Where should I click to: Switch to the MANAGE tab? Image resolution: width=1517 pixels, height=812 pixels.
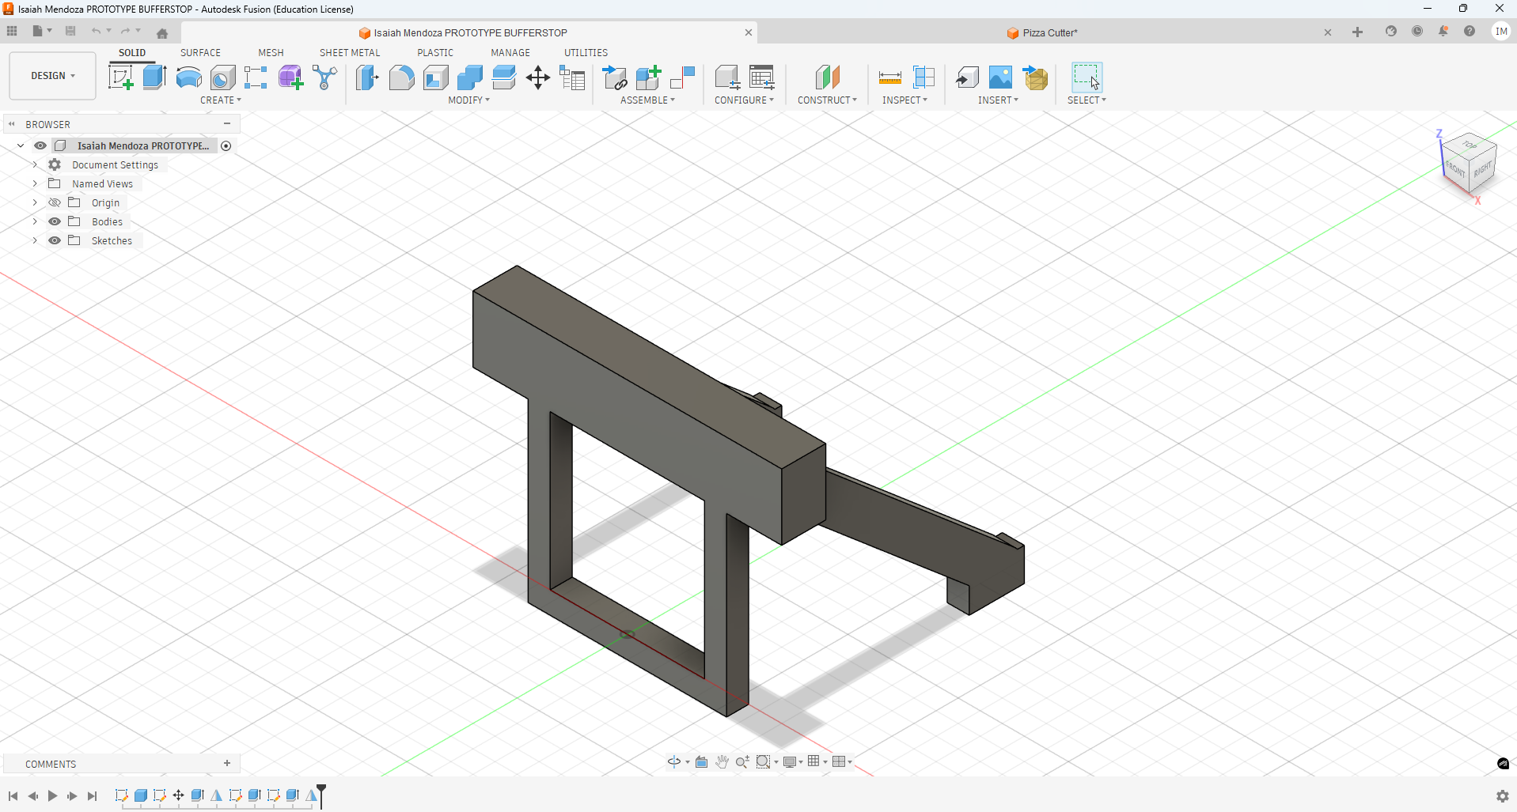point(510,53)
